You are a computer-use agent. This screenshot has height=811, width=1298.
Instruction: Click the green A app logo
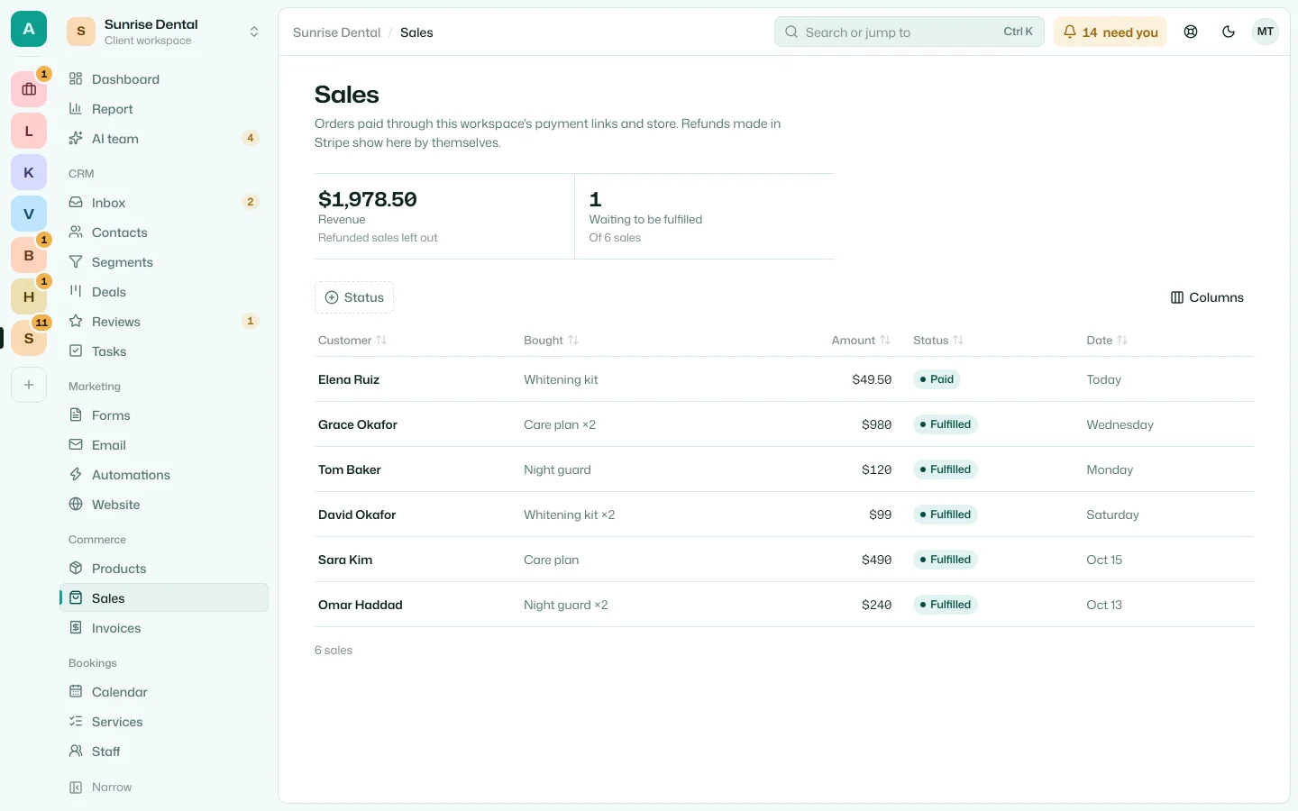click(29, 29)
